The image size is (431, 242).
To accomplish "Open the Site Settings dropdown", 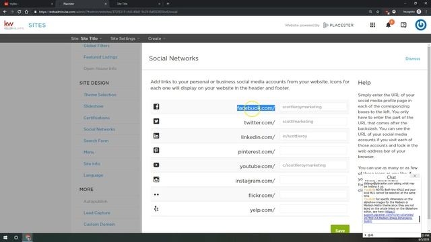I will pos(125,38).
